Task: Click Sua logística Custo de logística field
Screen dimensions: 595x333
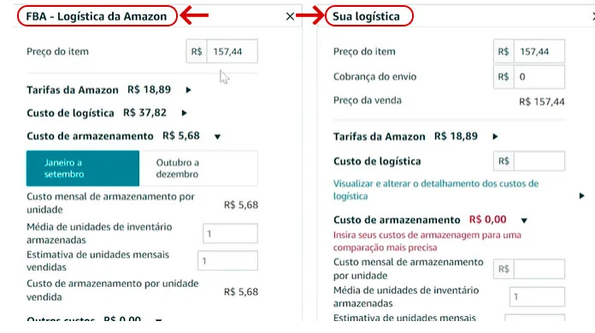Action: 539,161
